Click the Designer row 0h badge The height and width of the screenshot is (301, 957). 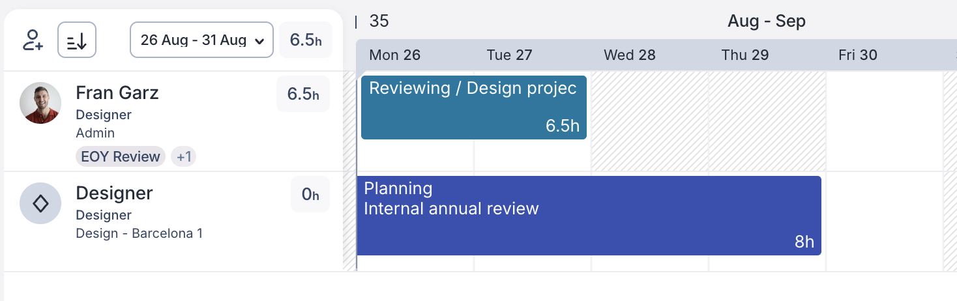310,195
